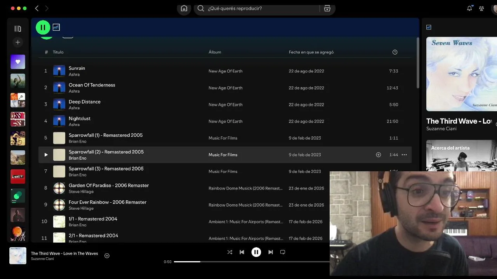Seek within the playback progress bar
Image resolution: width=497 pixels, height=279 pixels.
[x=252, y=262]
